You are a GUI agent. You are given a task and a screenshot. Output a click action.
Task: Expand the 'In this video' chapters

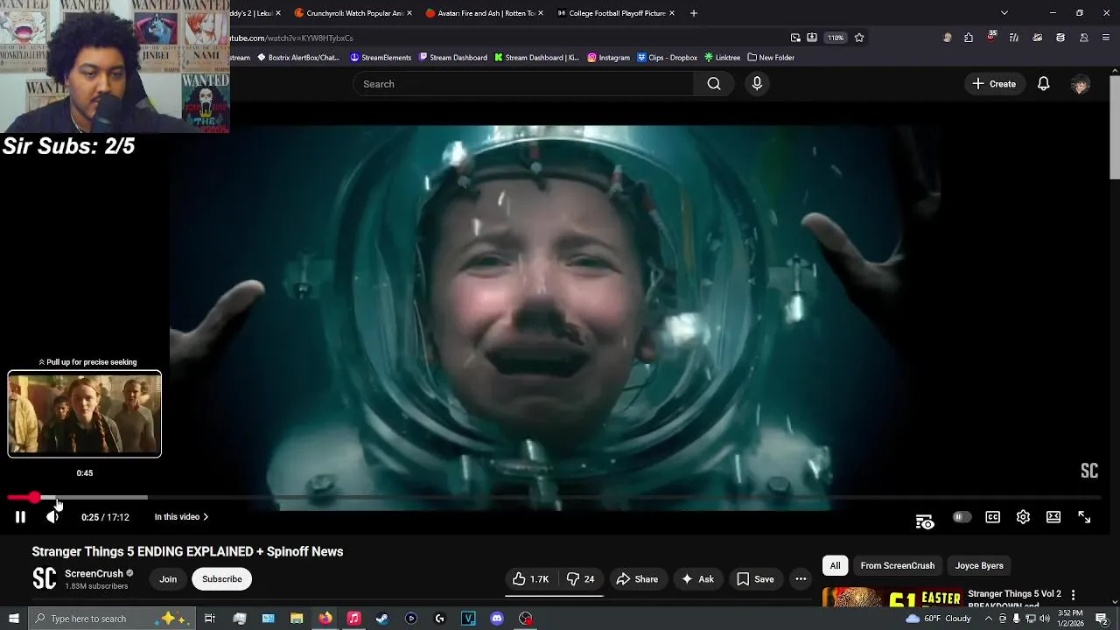(x=181, y=517)
